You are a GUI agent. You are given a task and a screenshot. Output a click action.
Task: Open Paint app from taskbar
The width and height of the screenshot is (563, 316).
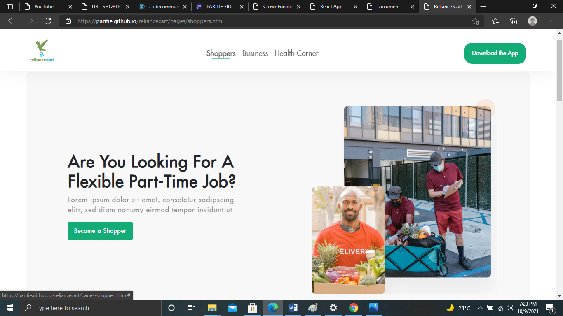313,308
